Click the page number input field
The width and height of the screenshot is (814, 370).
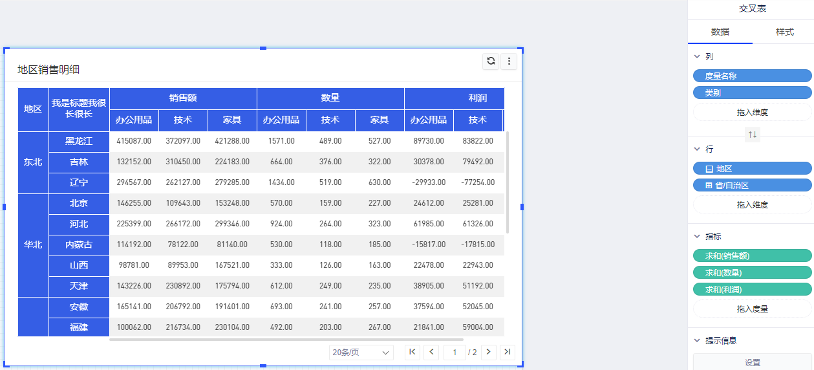click(x=455, y=353)
